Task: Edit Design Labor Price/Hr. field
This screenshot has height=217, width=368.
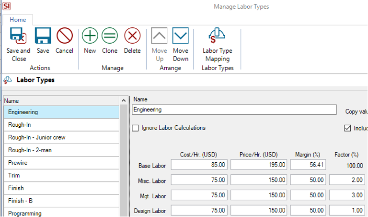Action: tap(259, 210)
